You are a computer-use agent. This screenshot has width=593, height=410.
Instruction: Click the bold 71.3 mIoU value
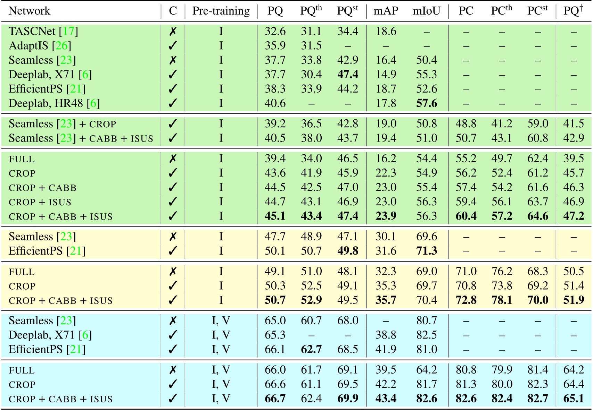pos(426,251)
